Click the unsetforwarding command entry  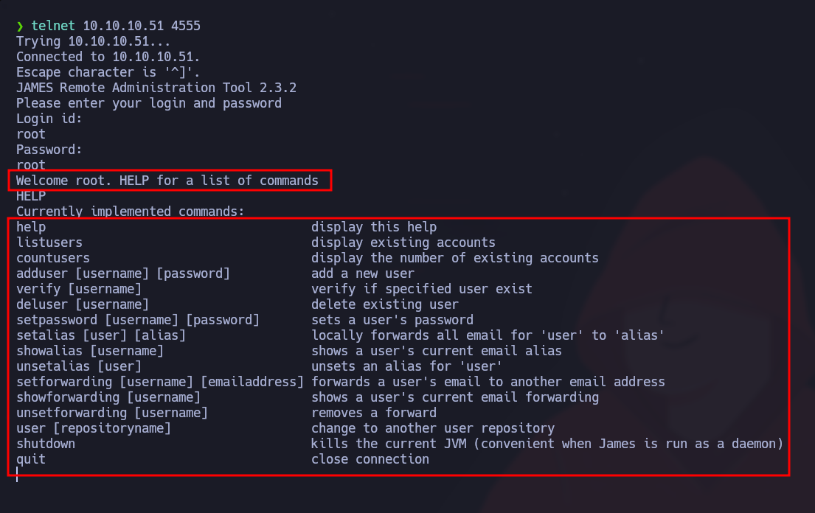coord(112,413)
